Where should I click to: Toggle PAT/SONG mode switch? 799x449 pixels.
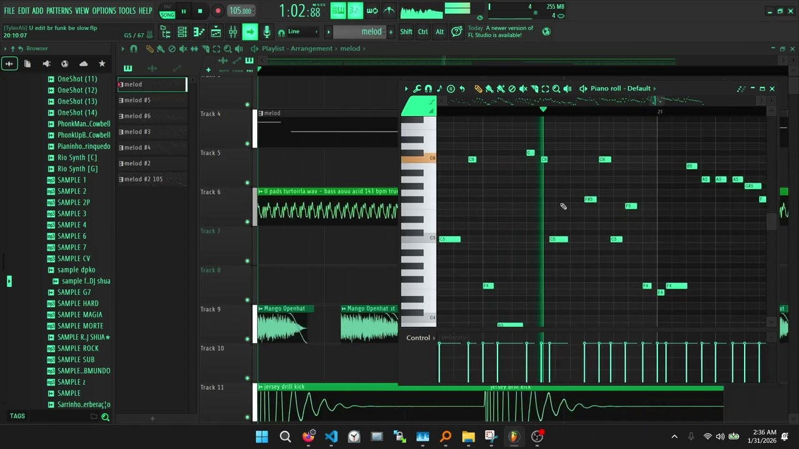click(x=167, y=11)
